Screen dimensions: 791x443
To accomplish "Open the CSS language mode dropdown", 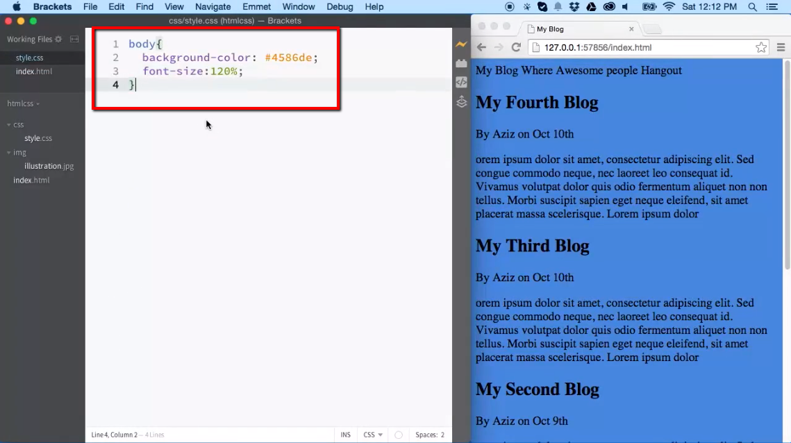I will (372, 434).
